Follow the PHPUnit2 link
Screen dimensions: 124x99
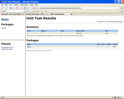click(113, 21)
